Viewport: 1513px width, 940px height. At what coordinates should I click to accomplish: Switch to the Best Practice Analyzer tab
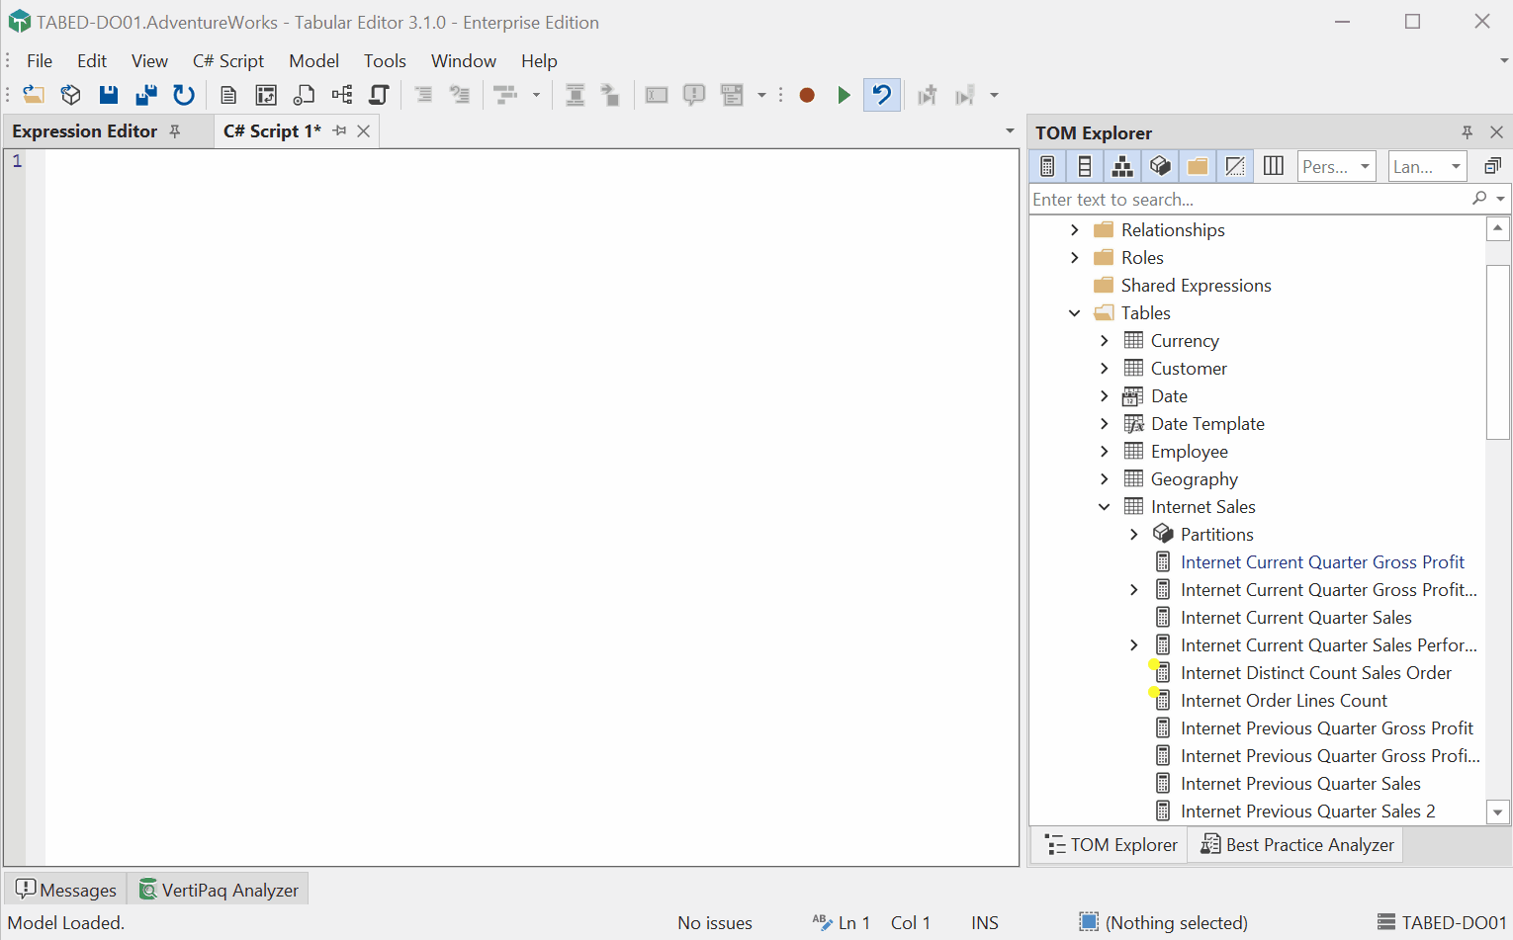(1295, 844)
